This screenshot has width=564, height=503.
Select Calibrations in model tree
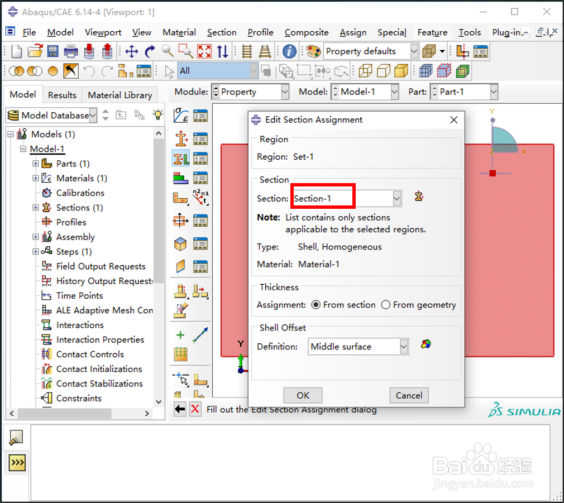point(80,193)
